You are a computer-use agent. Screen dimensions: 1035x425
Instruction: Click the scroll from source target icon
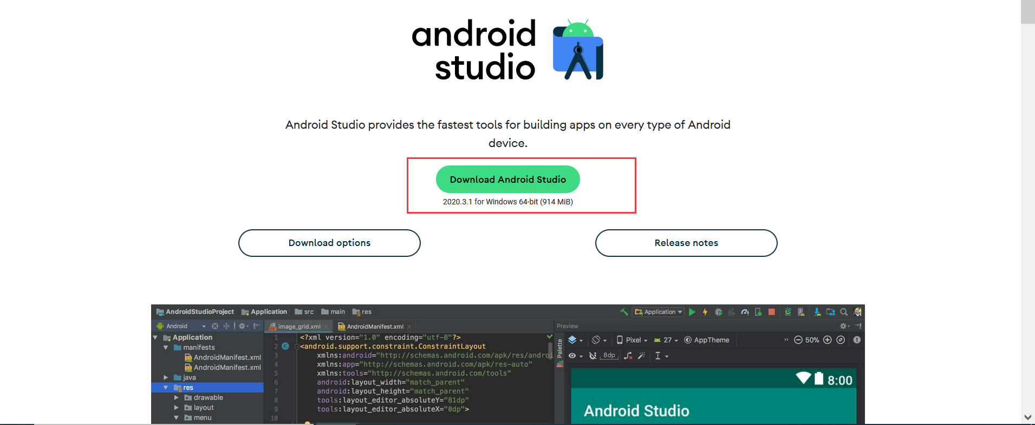(215, 326)
